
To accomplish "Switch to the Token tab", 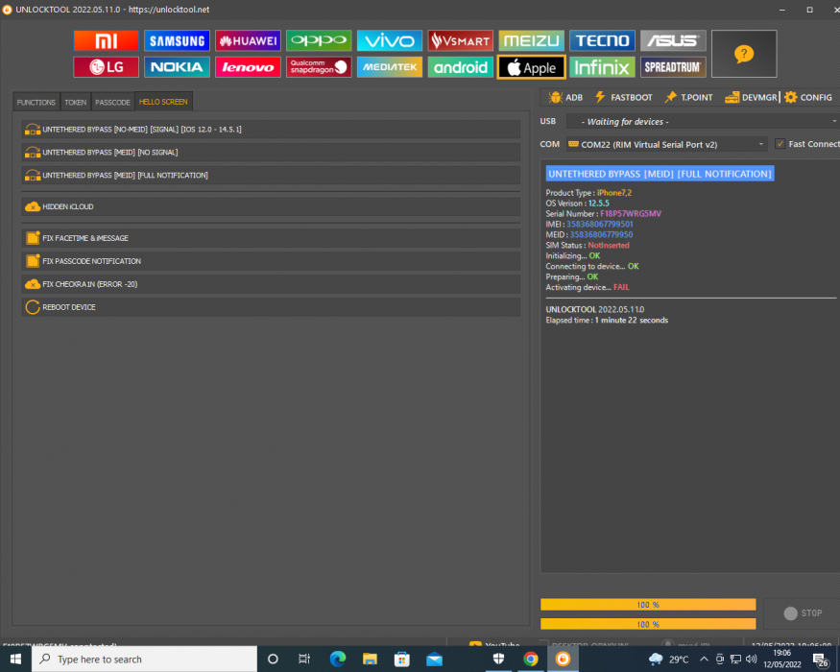I will click(x=76, y=102).
